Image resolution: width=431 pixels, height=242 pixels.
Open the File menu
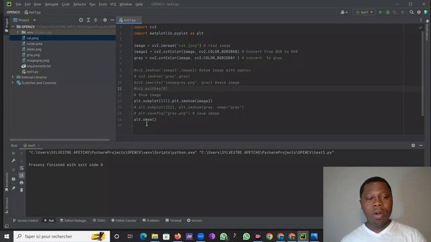[x=18, y=5]
